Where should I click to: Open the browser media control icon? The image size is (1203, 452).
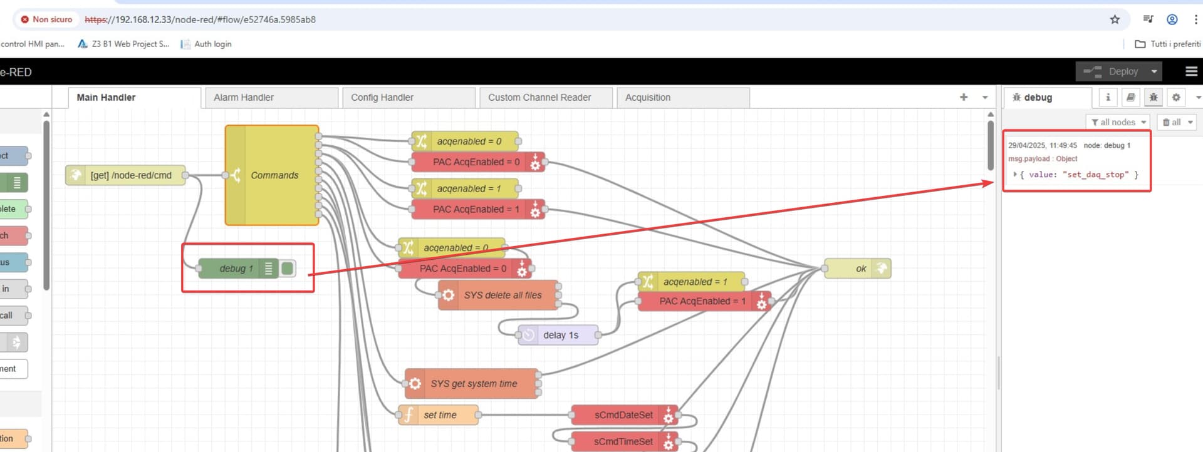click(1148, 19)
